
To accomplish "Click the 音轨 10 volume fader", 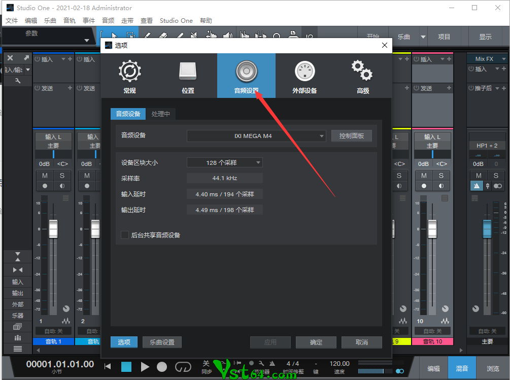I will coord(432,229).
